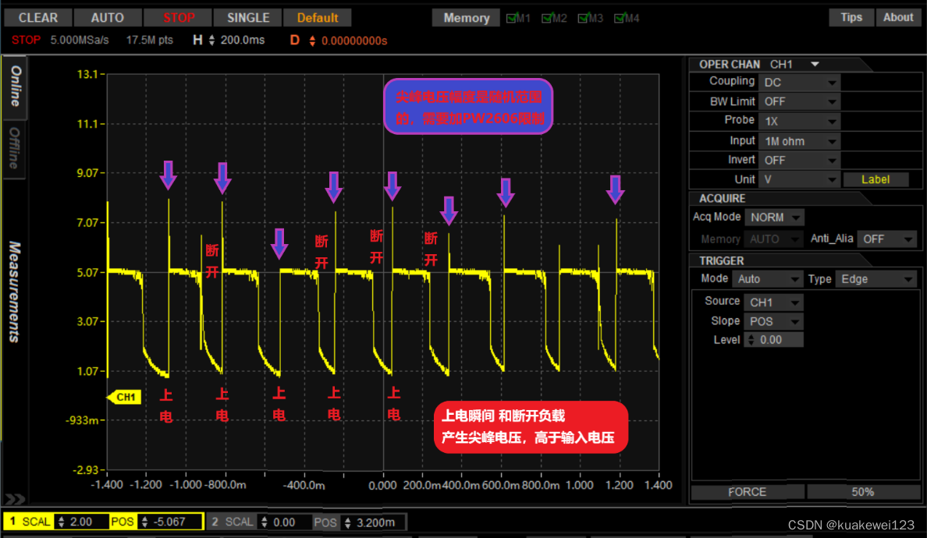Click the 17.5M pts readout
This screenshot has height=538, width=927.
[150, 41]
